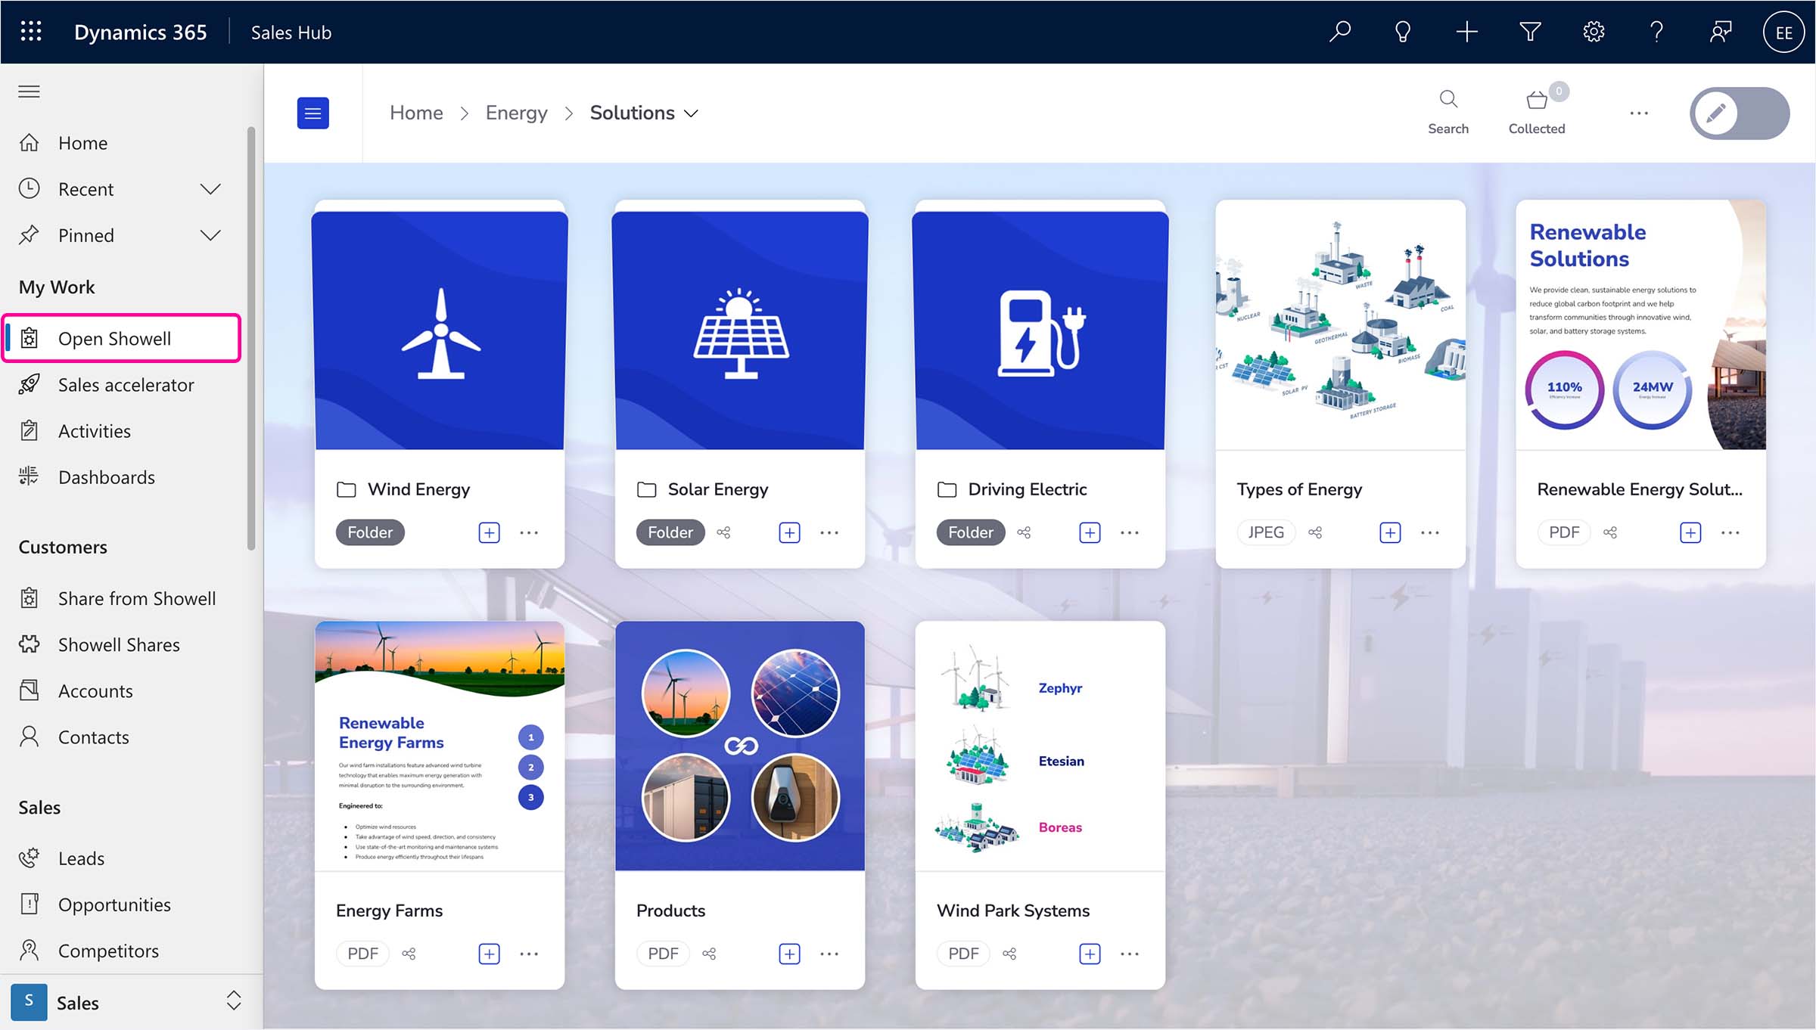This screenshot has width=1816, height=1030.
Task: Expand the Solutions breadcrumb dropdown
Action: pyautogui.click(x=691, y=113)
